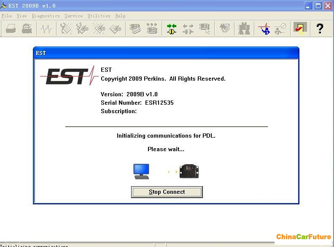Open the Diagnostics menu
334x247 pixels.
pyautogui.click(x=46, y=16)
